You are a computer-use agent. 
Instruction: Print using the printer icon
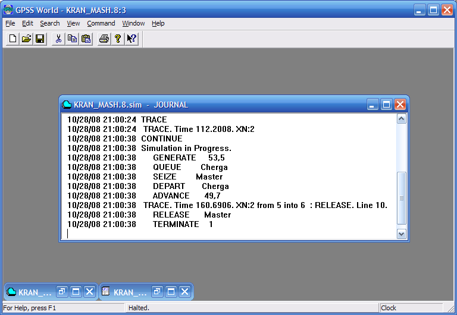tap(104, 39)
